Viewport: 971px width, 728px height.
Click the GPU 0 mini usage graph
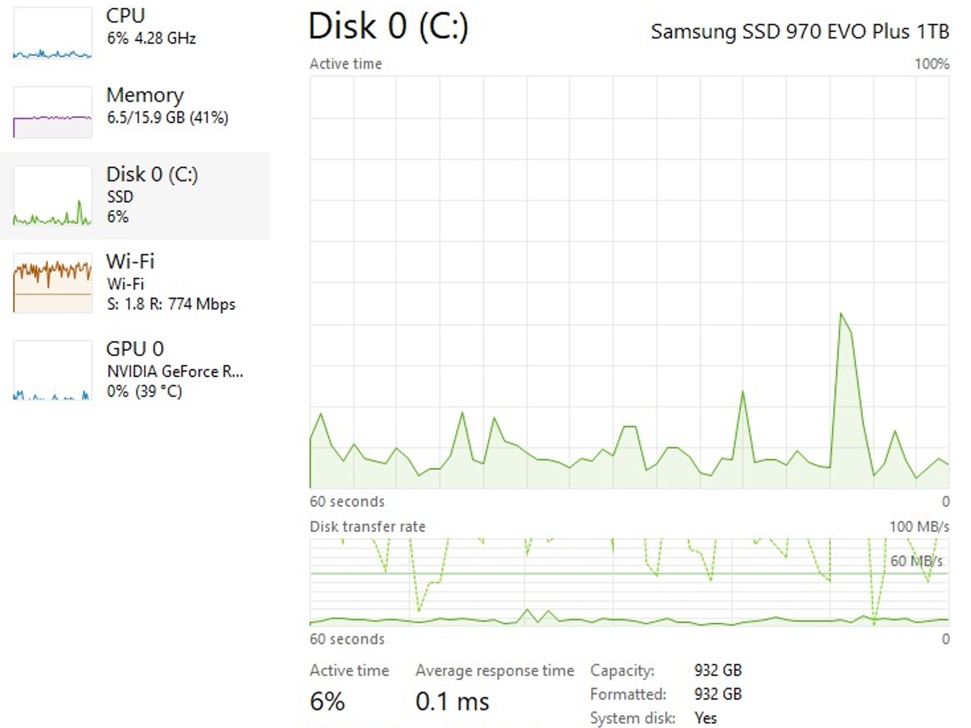(53, 370)
